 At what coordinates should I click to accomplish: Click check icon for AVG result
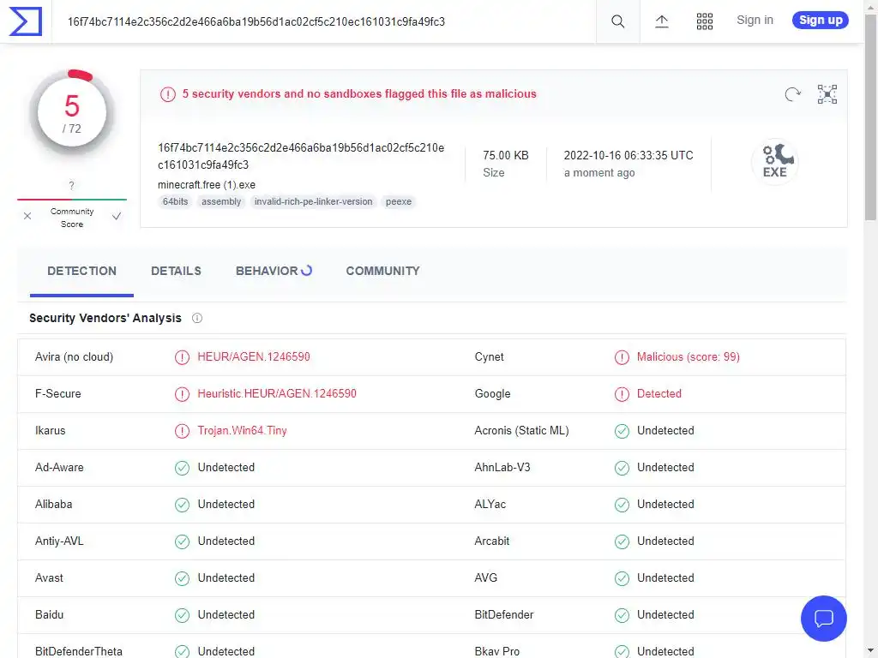click(622, 578)
